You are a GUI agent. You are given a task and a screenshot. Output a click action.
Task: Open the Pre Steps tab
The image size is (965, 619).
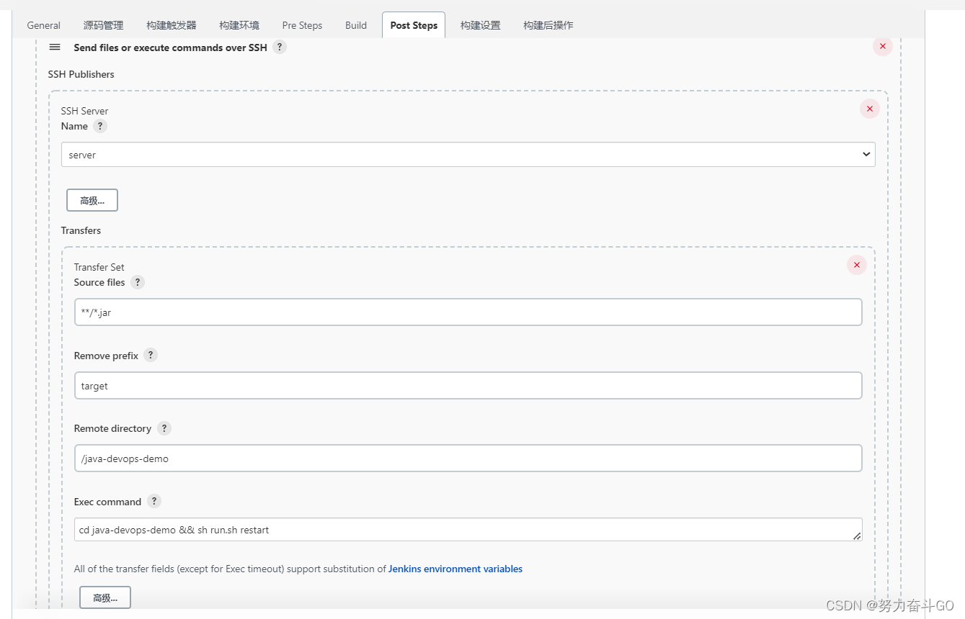302,25
